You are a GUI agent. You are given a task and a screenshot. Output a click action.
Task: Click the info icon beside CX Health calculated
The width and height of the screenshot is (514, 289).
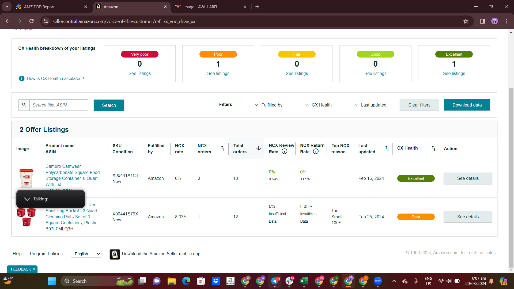click(22, 78)
